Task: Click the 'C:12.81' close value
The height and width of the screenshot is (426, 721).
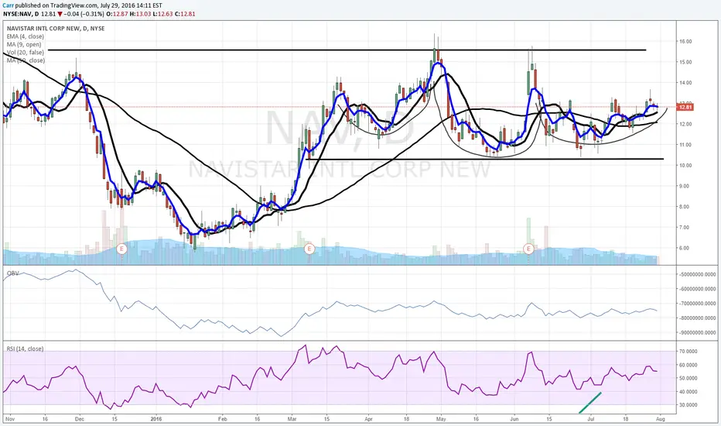Action: click(184, 14)
